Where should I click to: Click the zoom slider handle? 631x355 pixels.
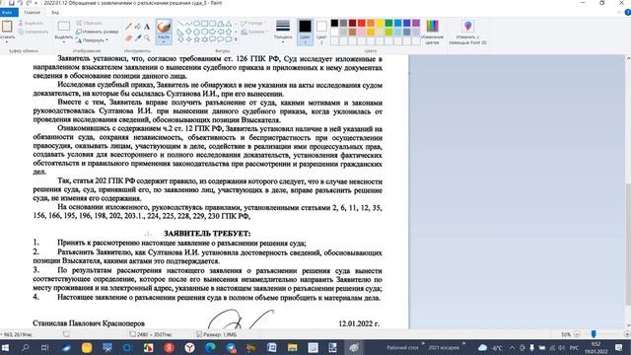pyautogui.click(x=594, y=334)
